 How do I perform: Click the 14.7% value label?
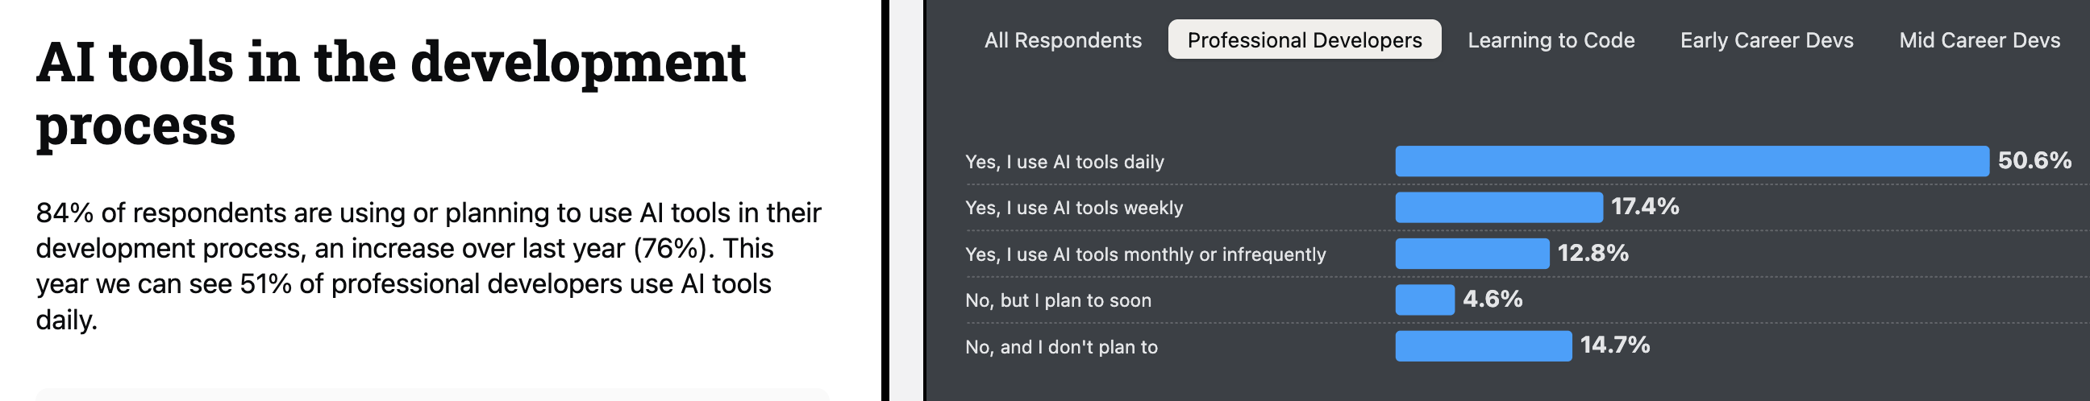coord(1613,345)
